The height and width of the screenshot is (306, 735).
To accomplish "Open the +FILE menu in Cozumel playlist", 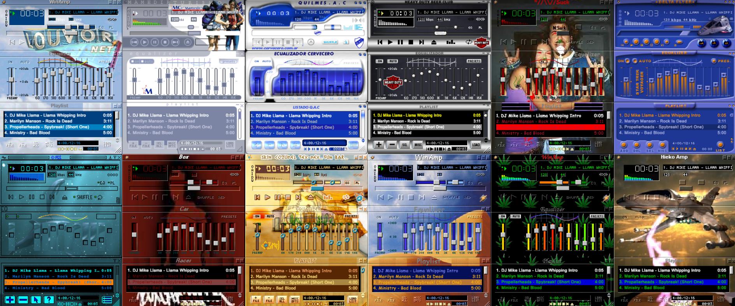I will 256,300.
